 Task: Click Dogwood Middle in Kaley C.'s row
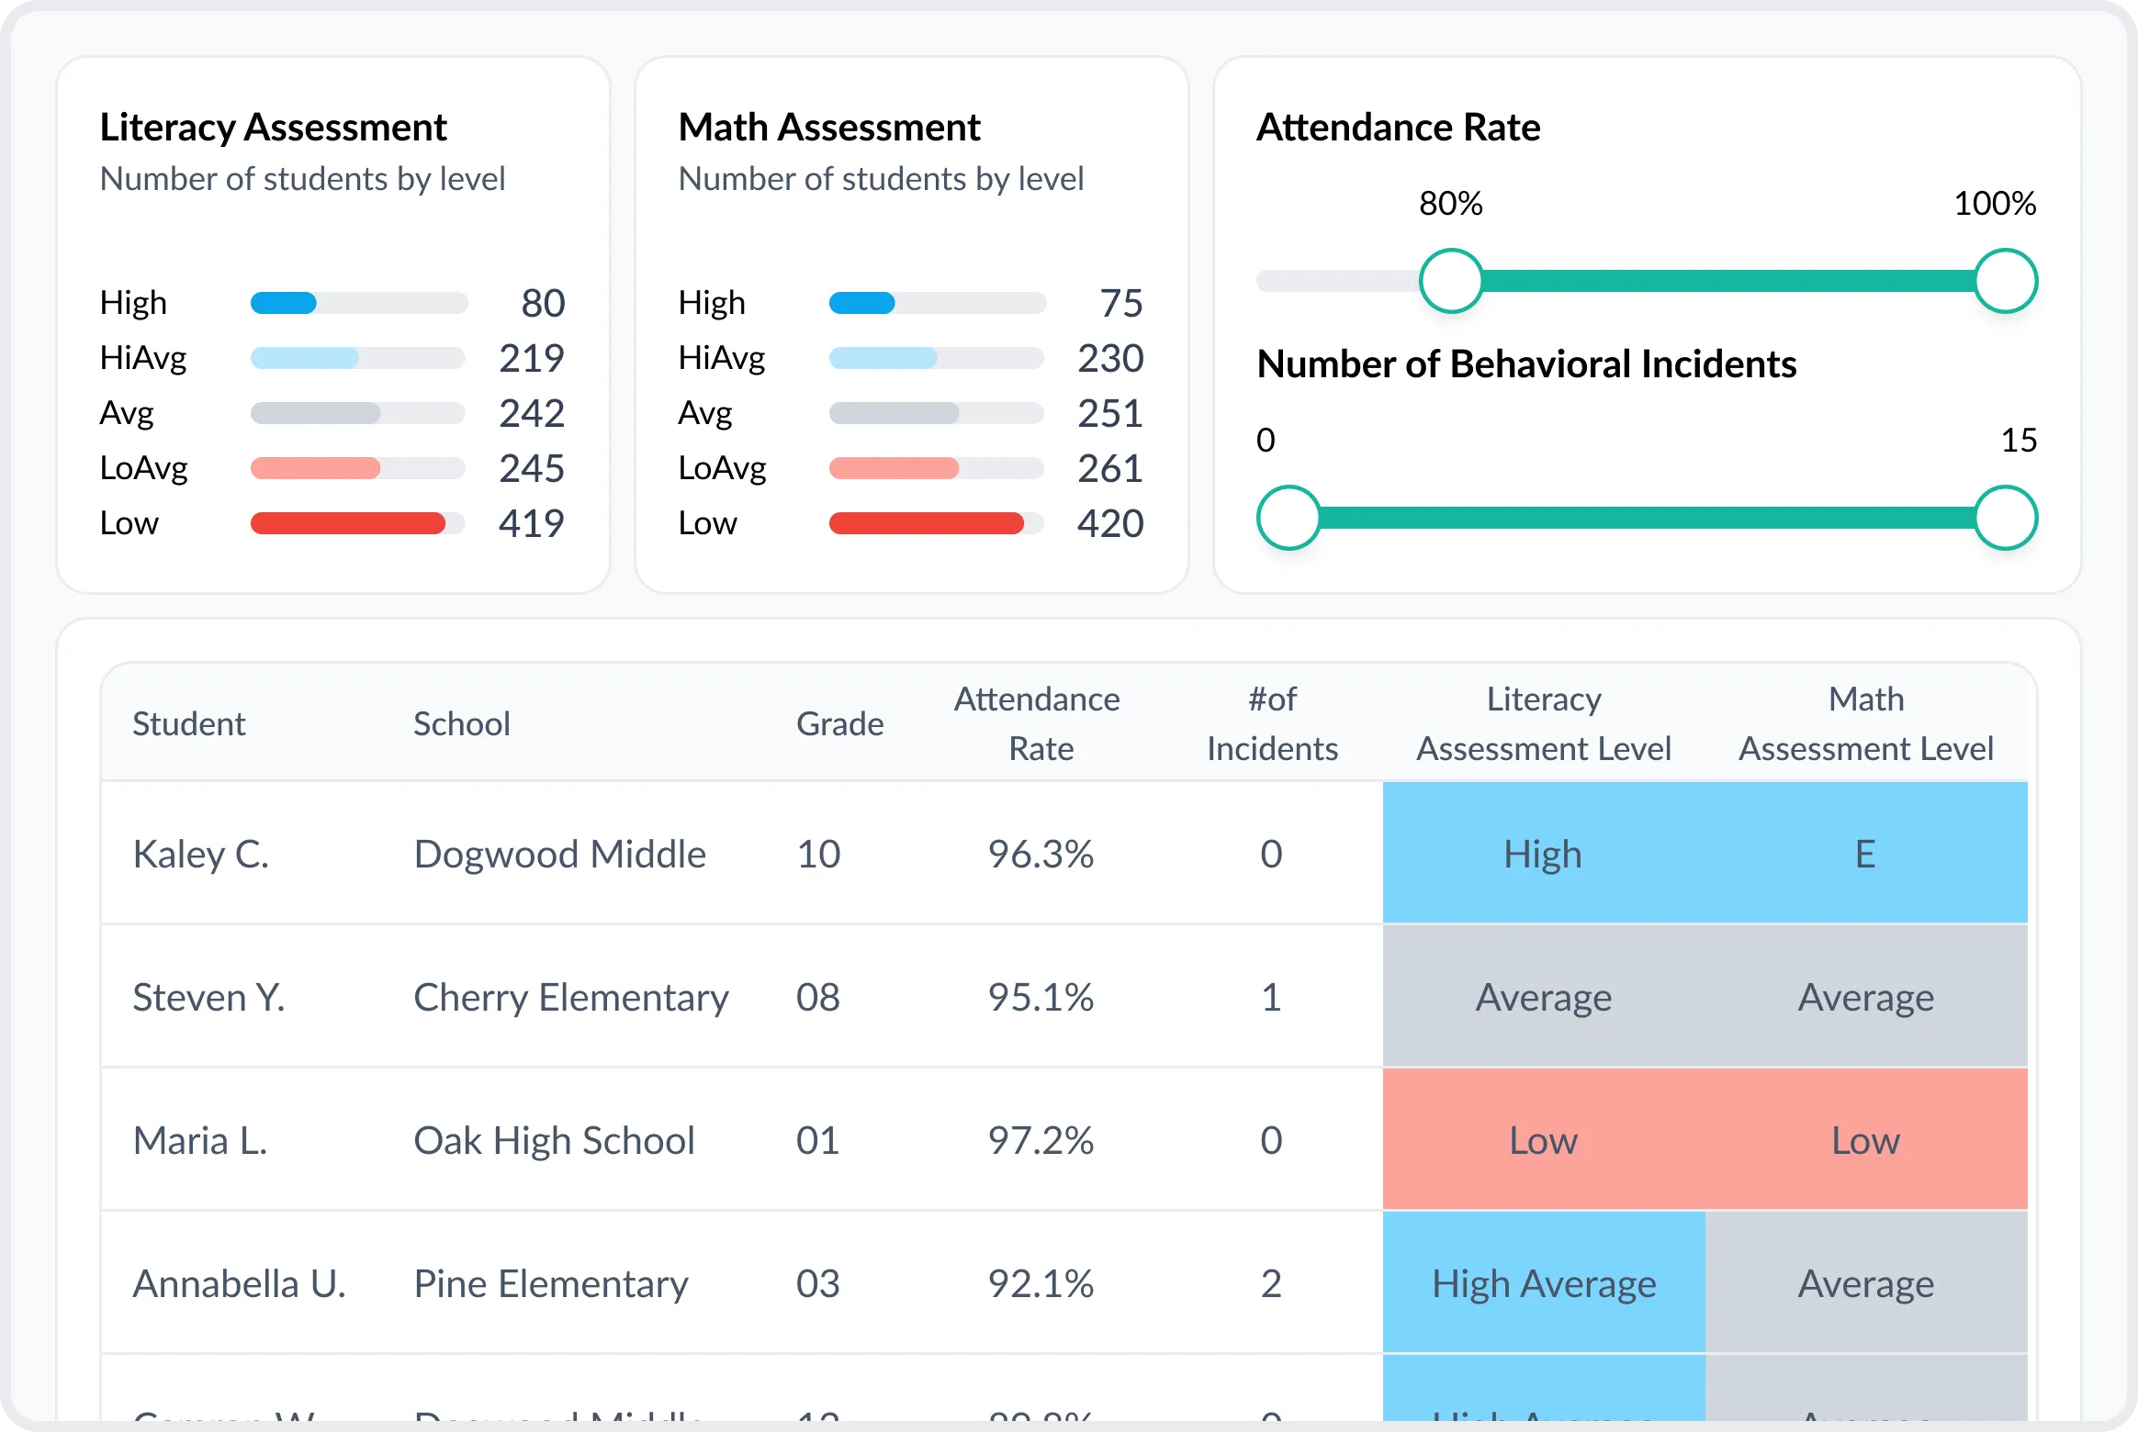pyautogui.click(x=560, y=855)
